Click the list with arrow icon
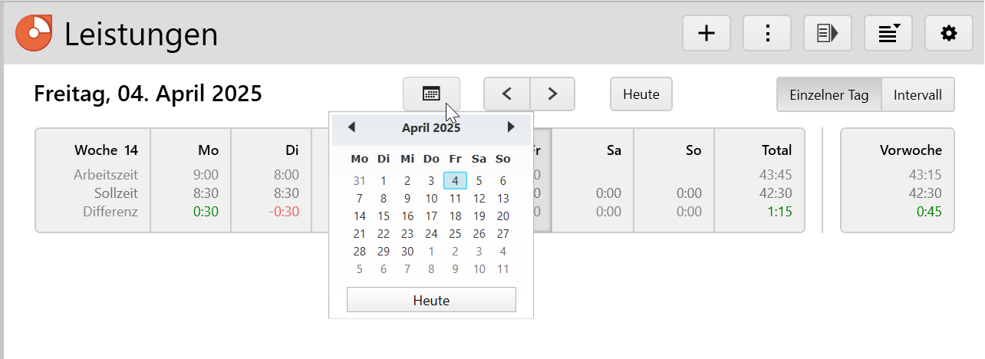Viewport: 985px width, 359px height. [x=827, y=33]
